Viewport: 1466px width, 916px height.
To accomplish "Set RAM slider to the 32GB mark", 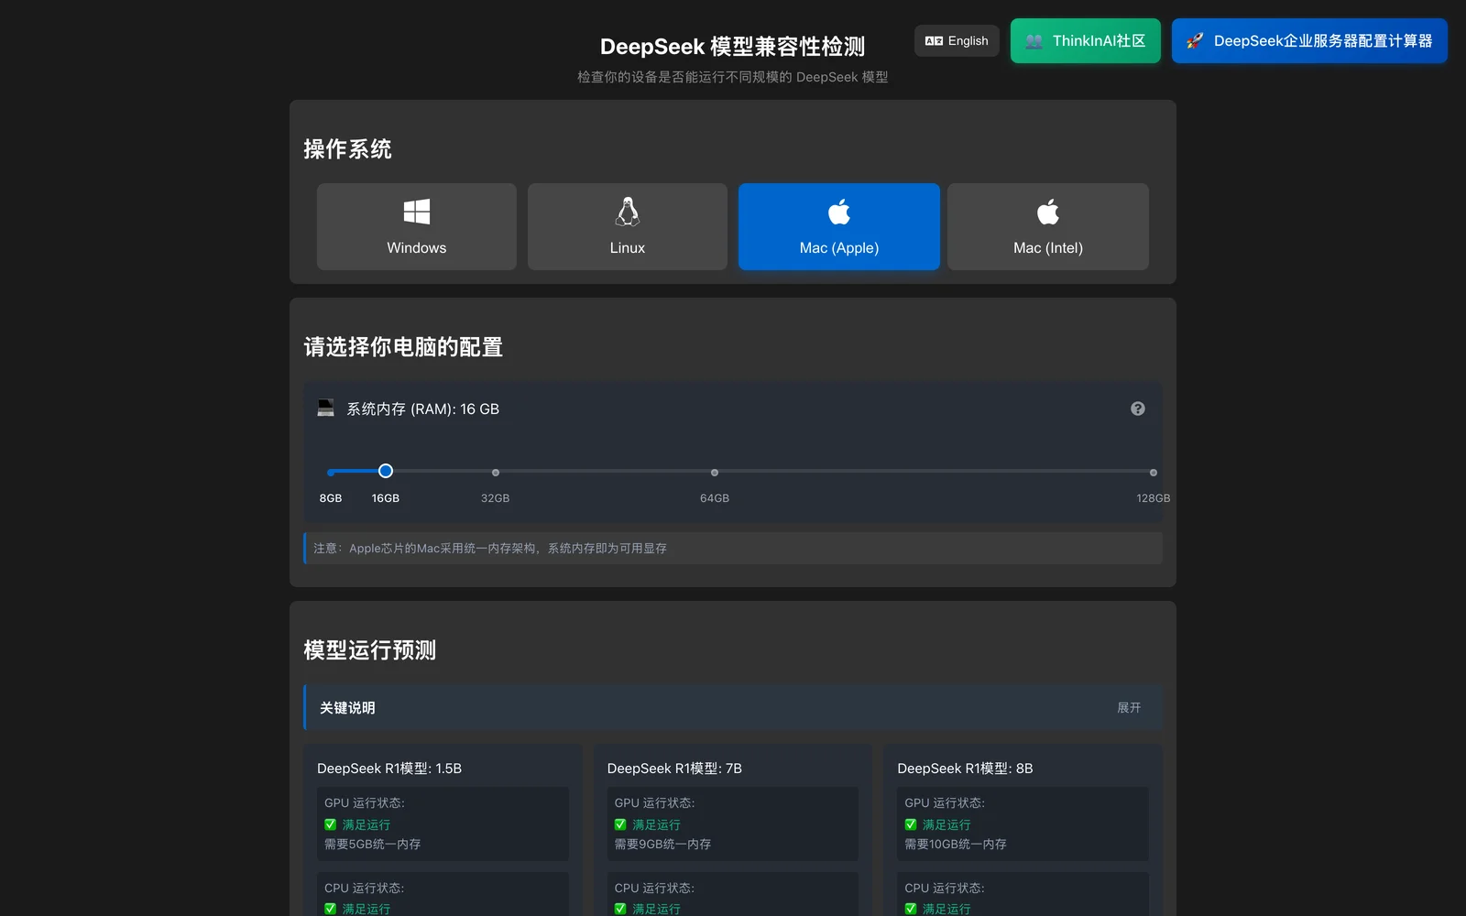I will (x=496, y=473).
